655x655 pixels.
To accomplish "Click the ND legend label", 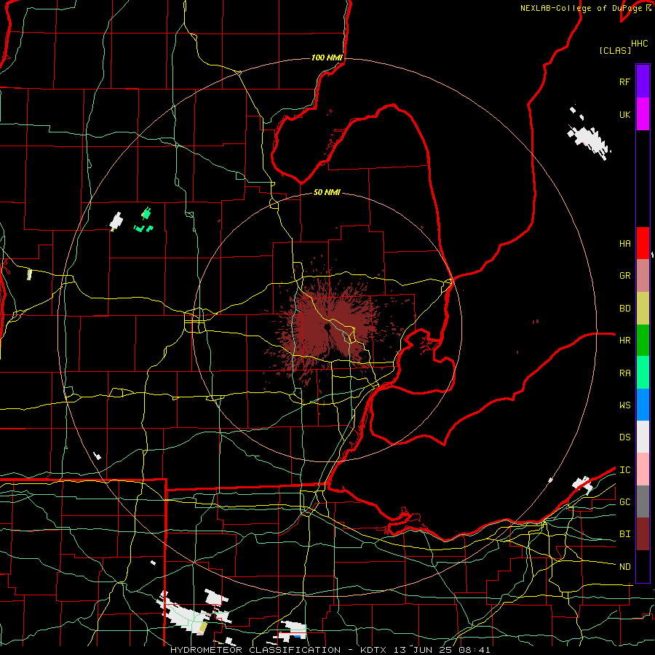I will [625, 567].
